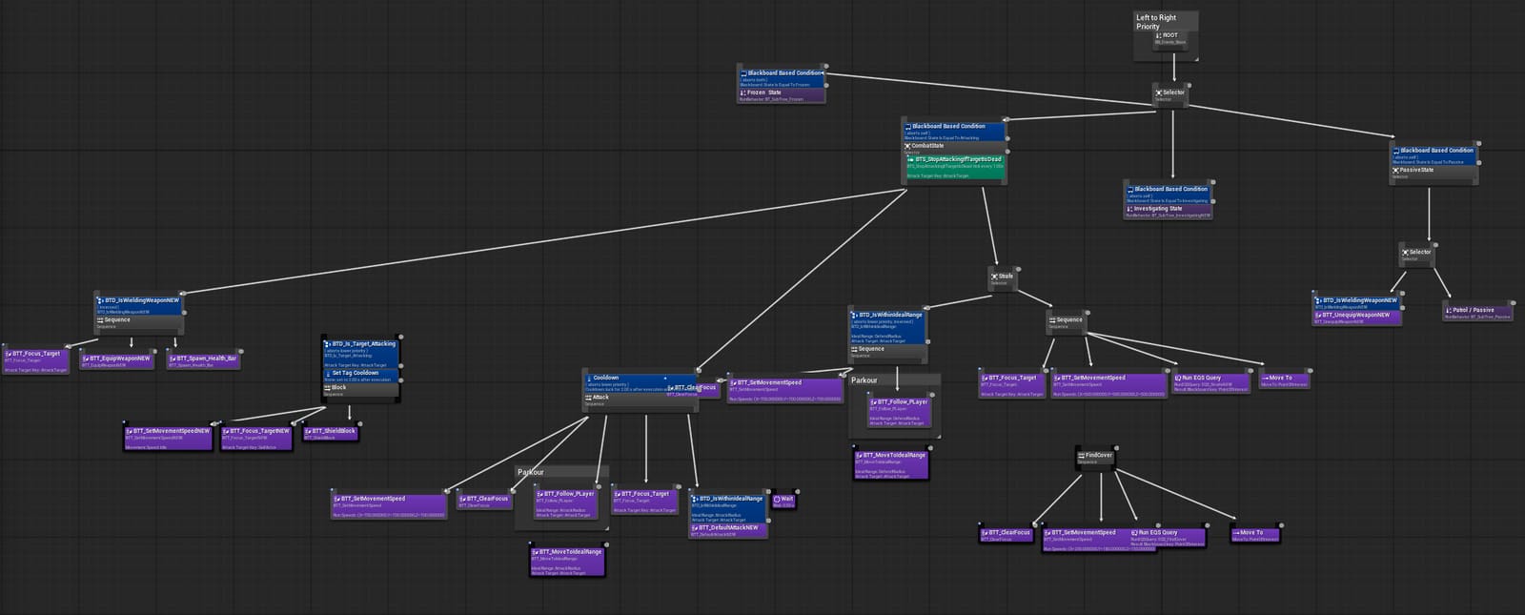Image resolution: width=1525 pixels, height=615 pixels.
Task: Click the decorator icon on Set Tag Cooldown
Action: (327, 373)
